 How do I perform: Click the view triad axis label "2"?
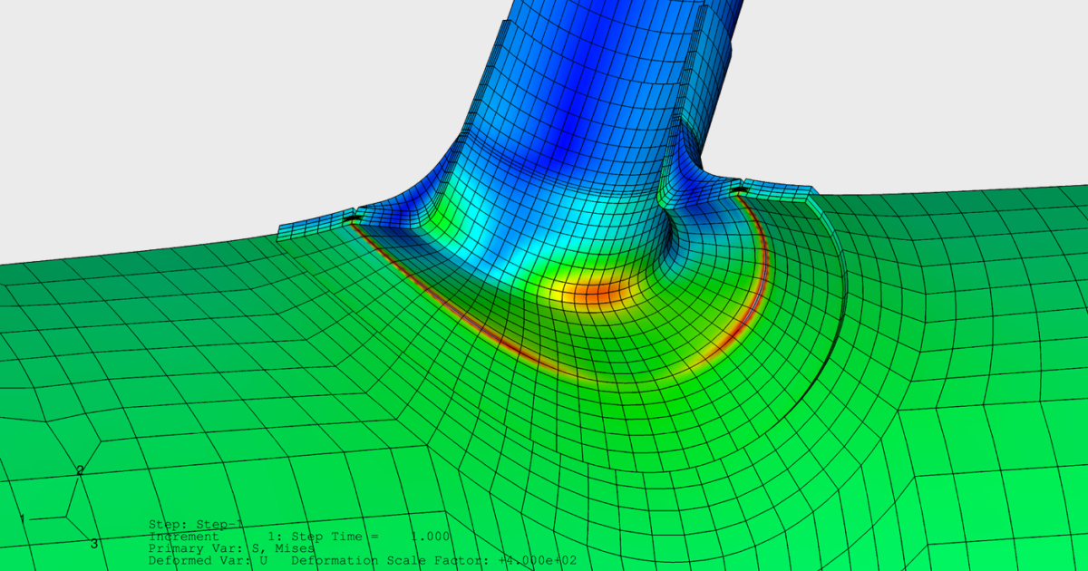pyautogui.click(x=80, y=470)
